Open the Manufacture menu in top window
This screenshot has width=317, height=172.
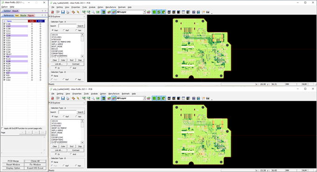coord(111,7)
